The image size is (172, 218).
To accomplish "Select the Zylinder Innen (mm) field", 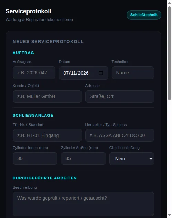I will (35, 158).
